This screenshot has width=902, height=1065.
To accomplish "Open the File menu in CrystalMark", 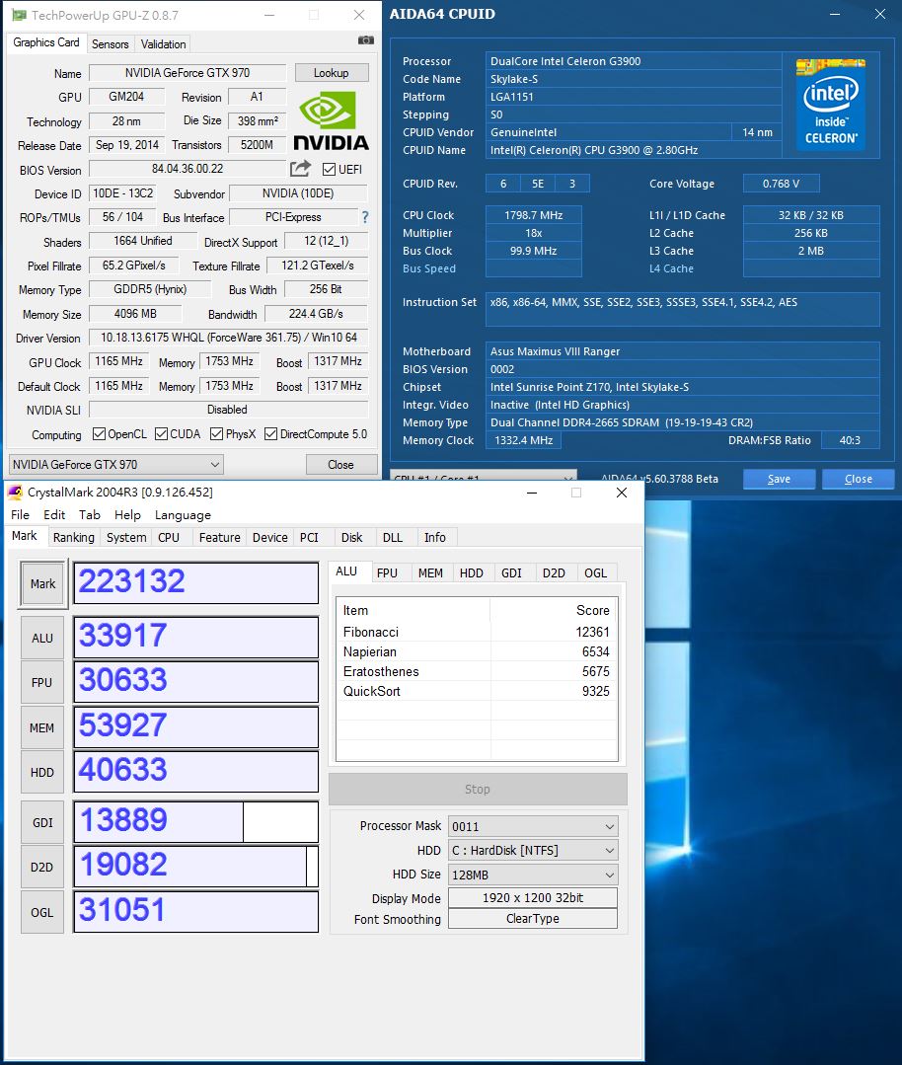I will (21, 515).
